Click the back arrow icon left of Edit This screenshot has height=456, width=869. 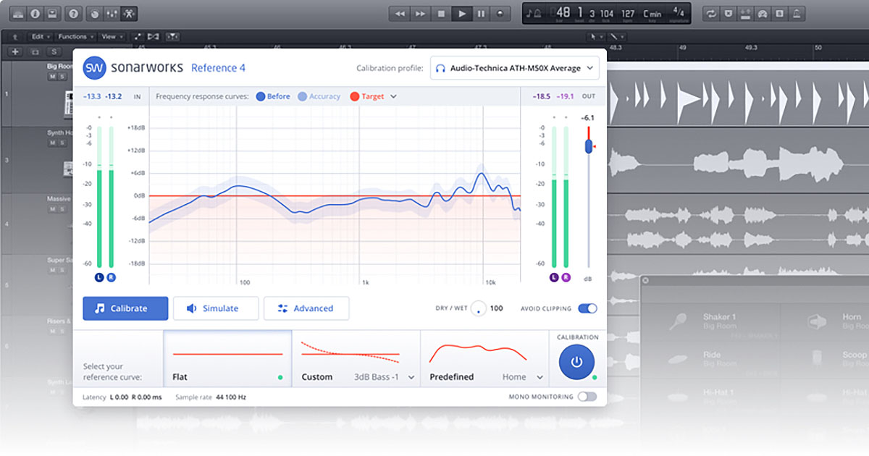click(x=15, y=36)
